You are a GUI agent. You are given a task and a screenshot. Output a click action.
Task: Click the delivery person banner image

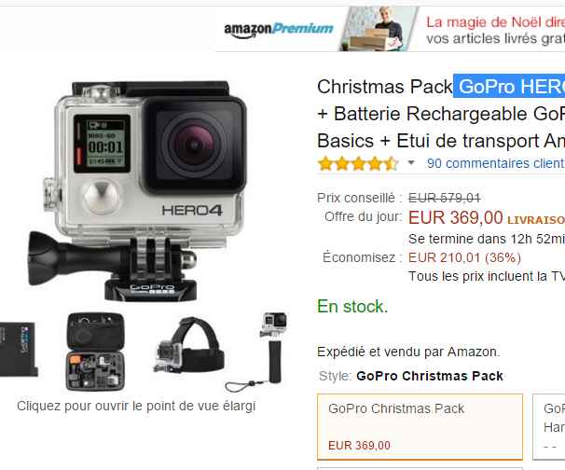(378, 29)
